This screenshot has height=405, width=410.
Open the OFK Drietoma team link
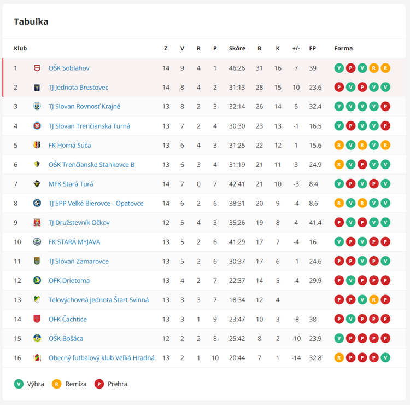pyautogui.click(x=69, y=280)
